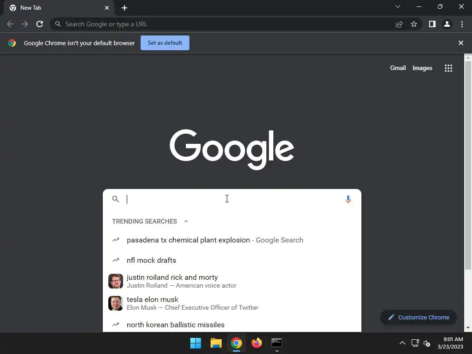
Task: Open tab search dropdown arrow
Action: pyautogui.click(x=398, y=6)
